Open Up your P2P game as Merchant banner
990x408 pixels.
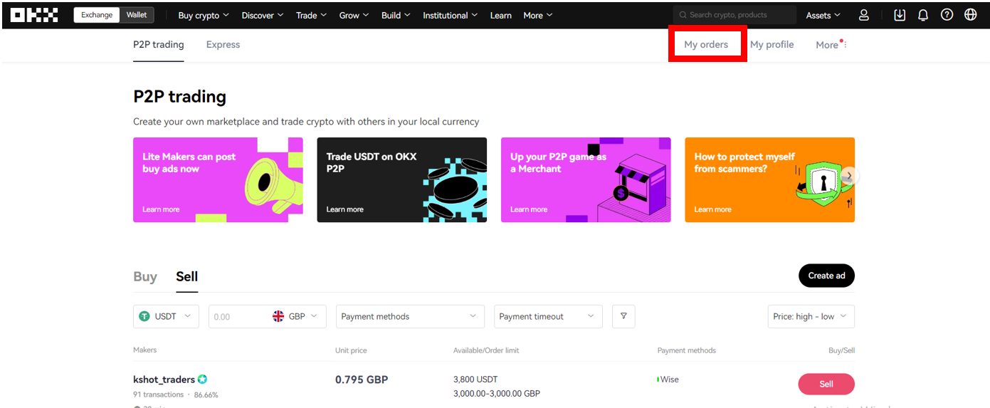coord(586,179)
